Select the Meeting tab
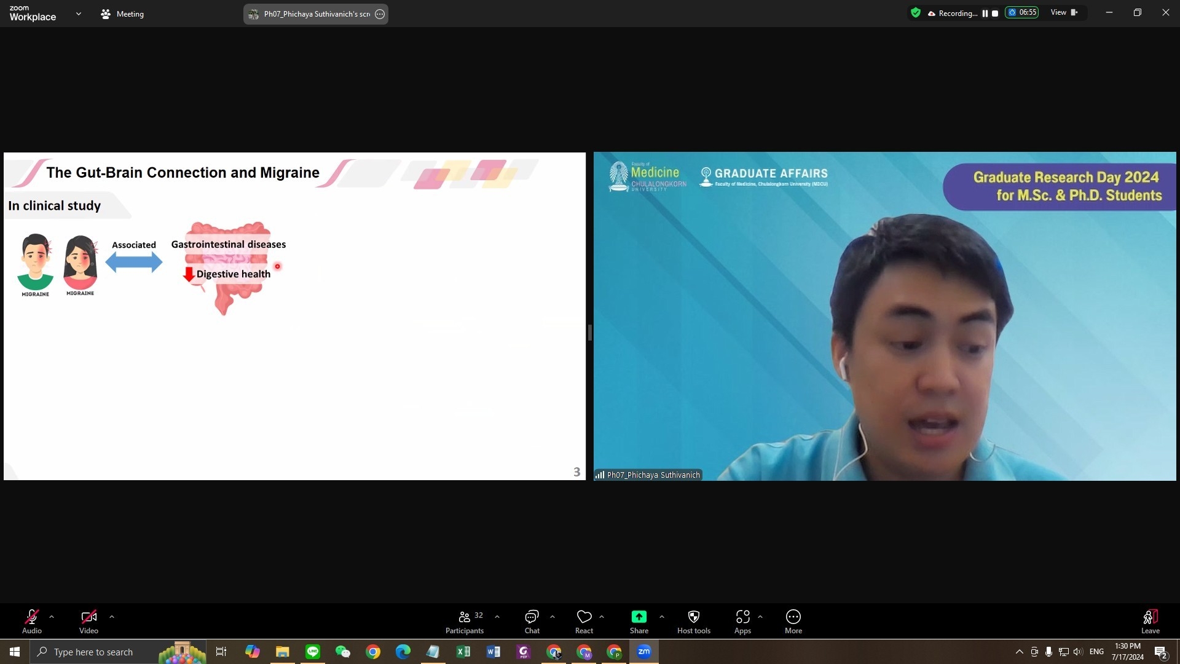The image size is (1180, 664). point(122,14)
